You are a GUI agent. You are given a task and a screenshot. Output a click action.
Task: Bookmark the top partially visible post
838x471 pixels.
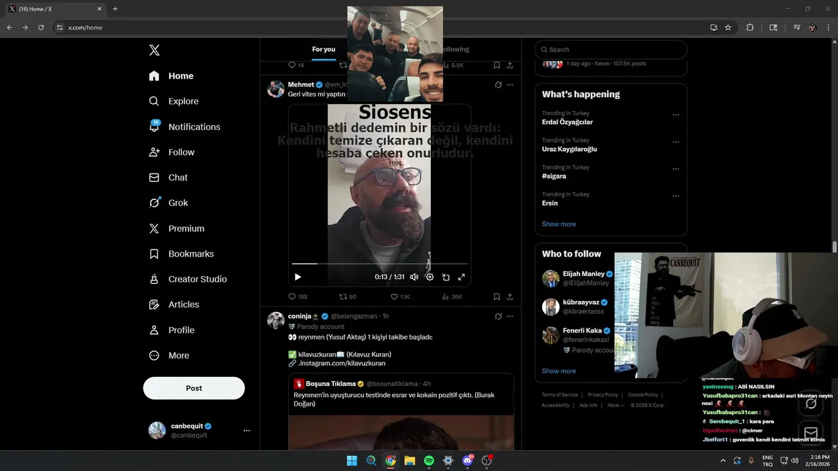497,65
